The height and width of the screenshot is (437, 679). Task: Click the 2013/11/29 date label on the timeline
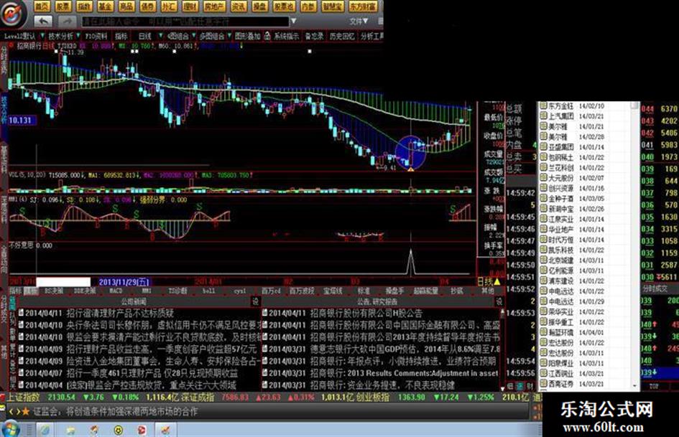[x=124, y=282]
